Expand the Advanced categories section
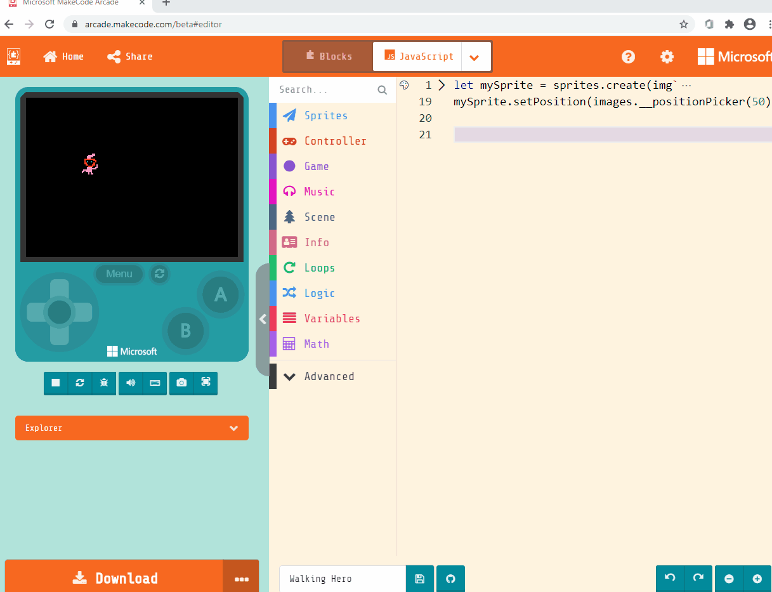Viewport: 772px width, 592px height. pyautogui.click(x=332, y=376)
